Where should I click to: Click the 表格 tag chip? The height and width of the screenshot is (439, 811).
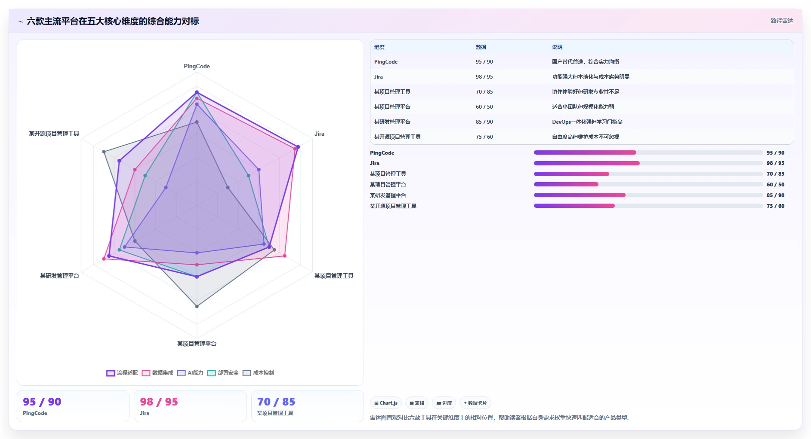pyautogui.click(x=417, y=403)
